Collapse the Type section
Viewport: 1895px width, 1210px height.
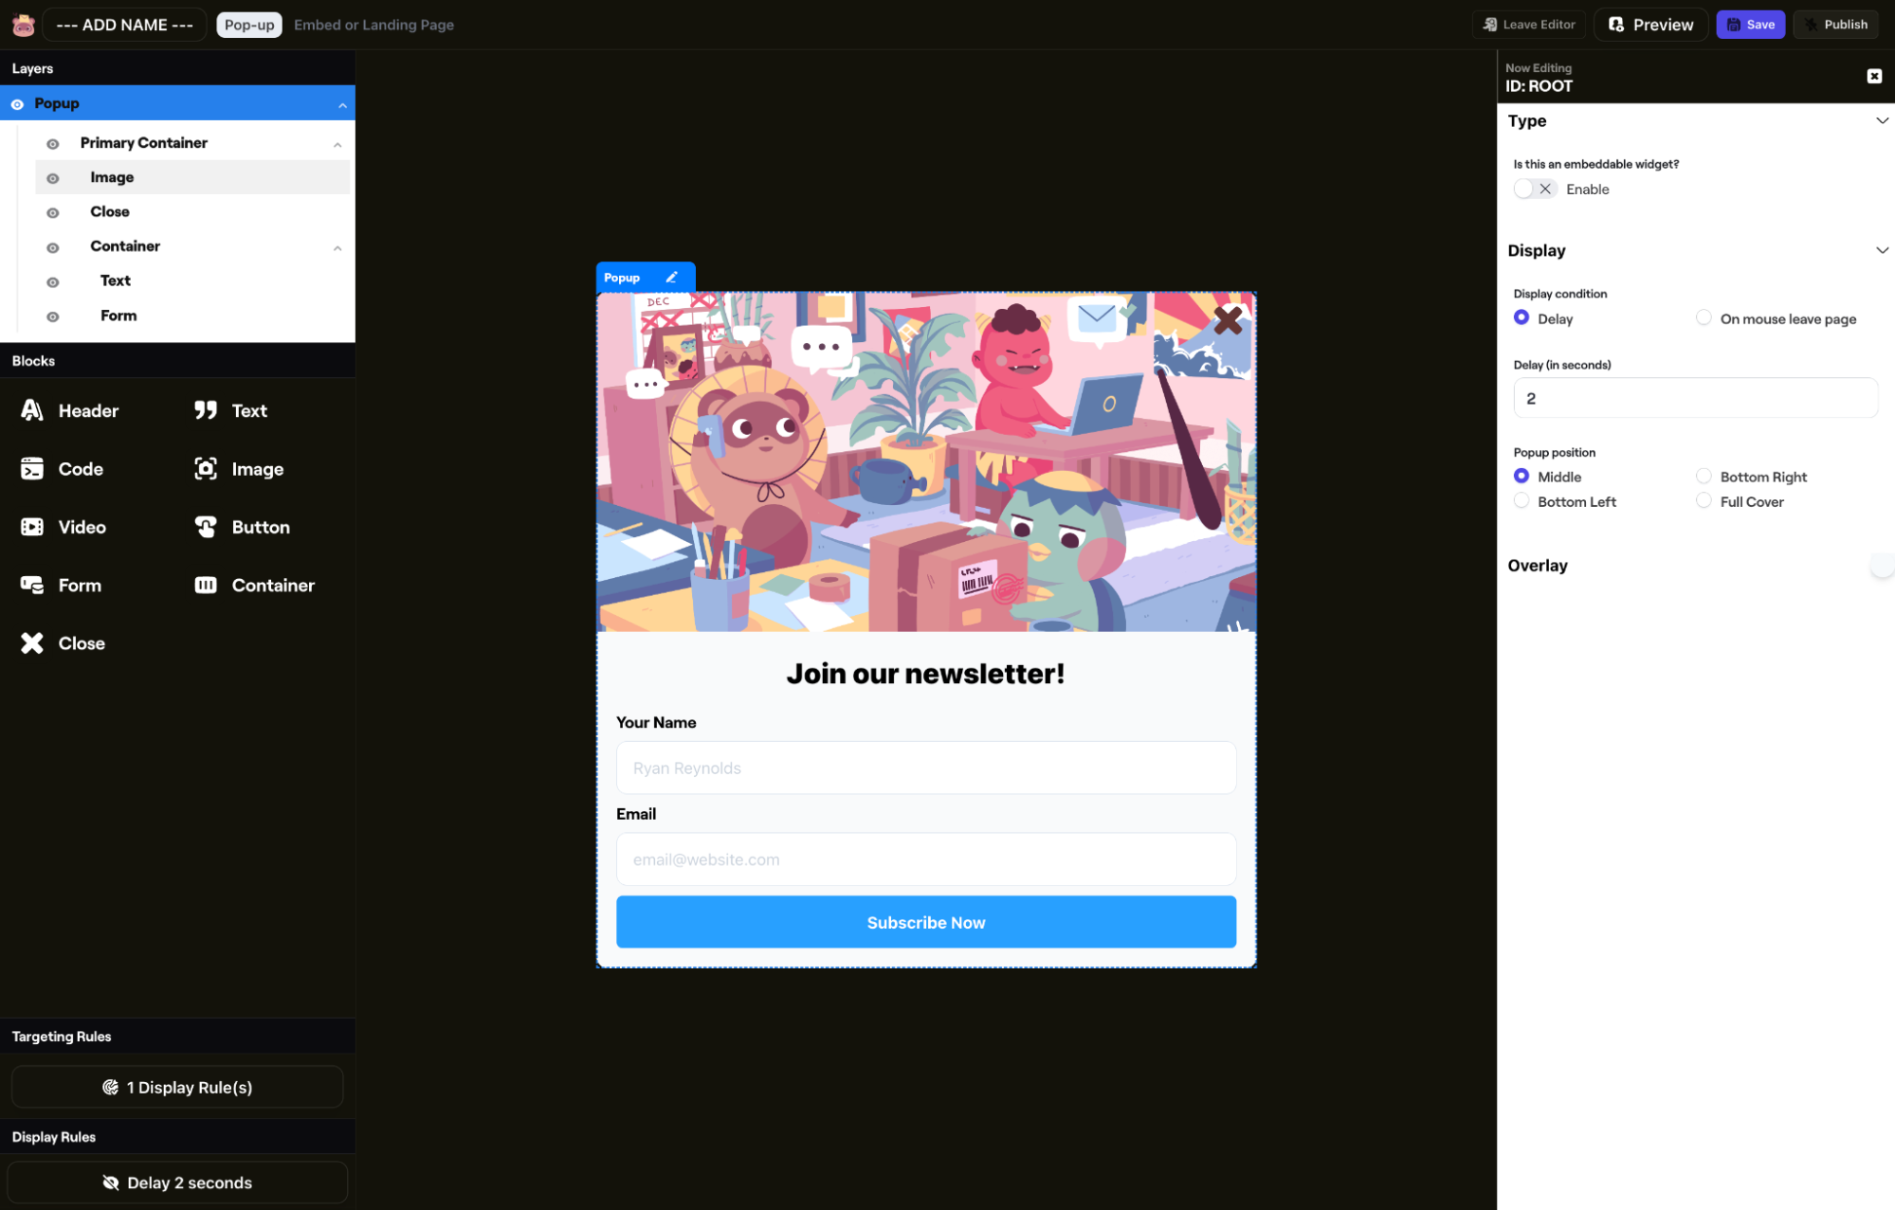(1881, 121)
